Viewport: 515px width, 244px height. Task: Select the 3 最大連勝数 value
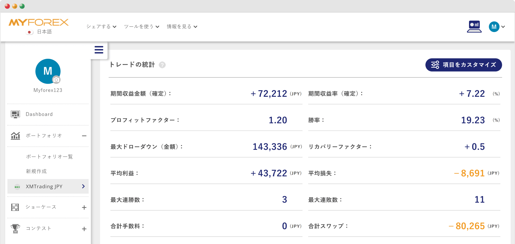point(285,200)
